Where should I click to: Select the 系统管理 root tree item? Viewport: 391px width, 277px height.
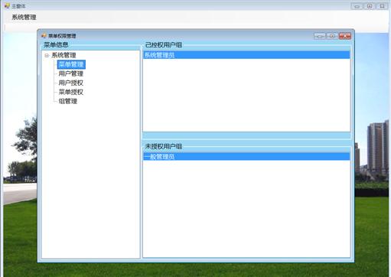pyautogui.click(x=64, y=55)
